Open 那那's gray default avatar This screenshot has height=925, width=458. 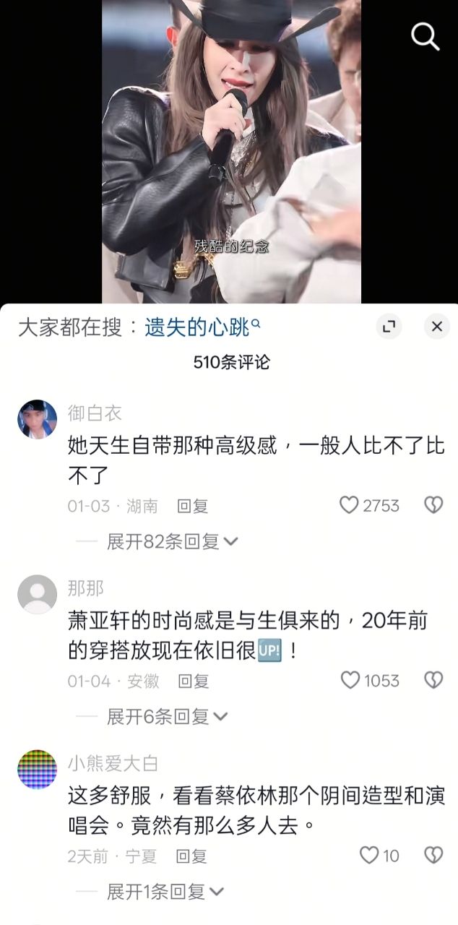(37, 594)
